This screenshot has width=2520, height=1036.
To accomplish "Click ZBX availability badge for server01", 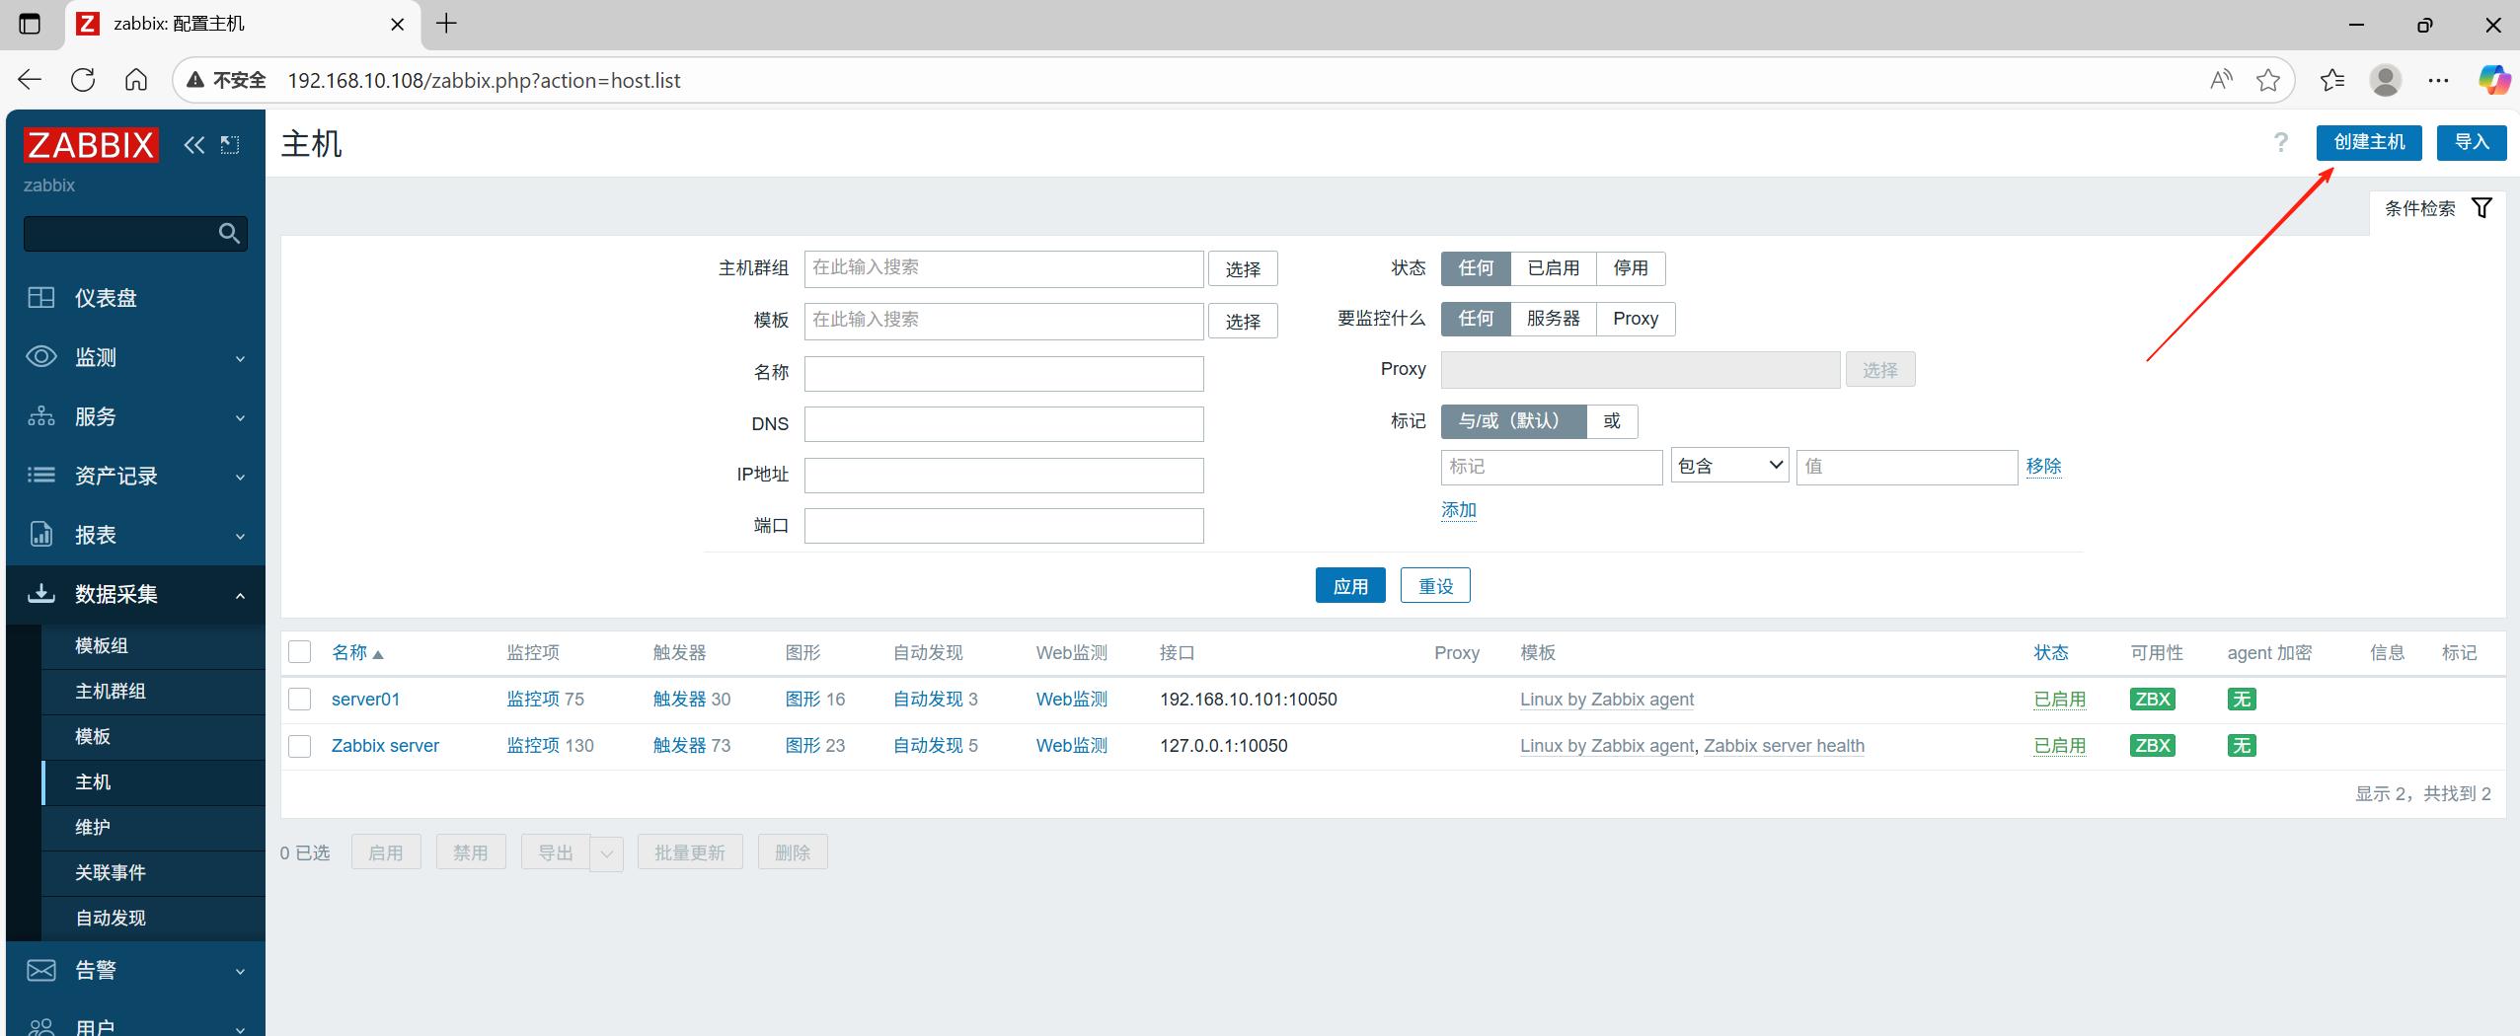I will point(2153,699).
